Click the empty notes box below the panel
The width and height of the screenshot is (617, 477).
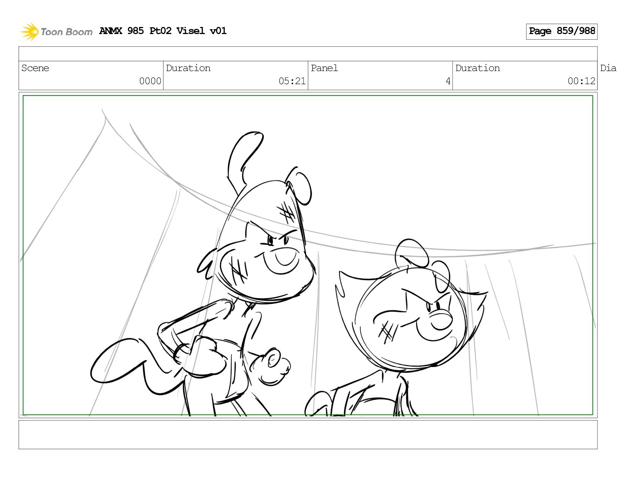(308, 435)
